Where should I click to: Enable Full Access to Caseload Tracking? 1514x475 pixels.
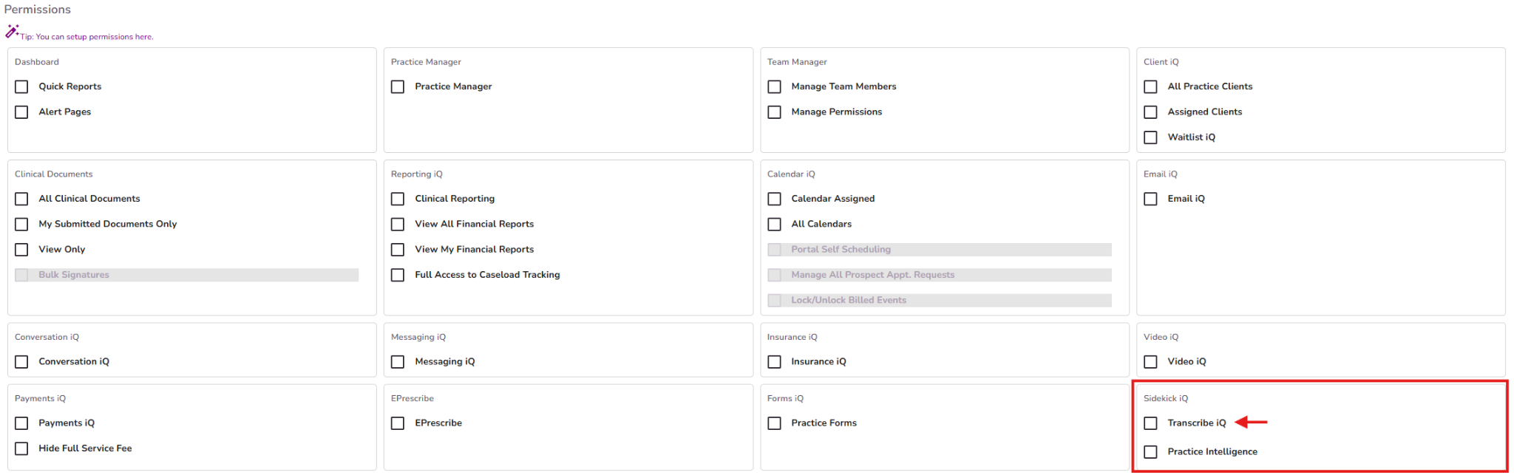pos(398,276)
